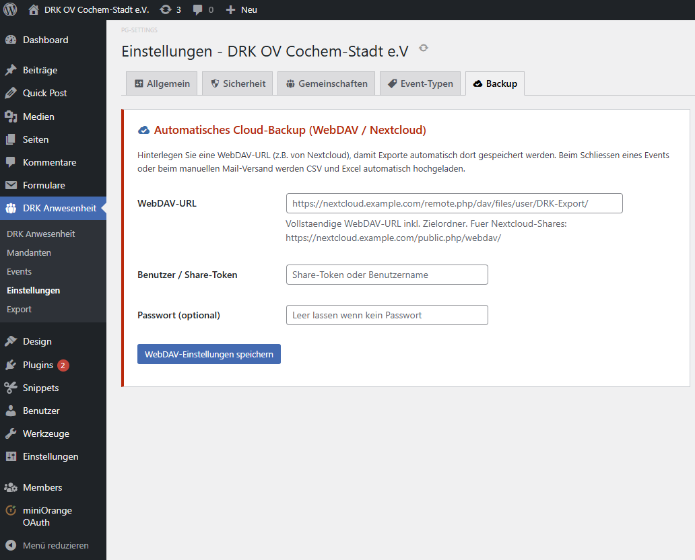Click the Benutzer person icon
Screen dimensions: 695x560
11,411
